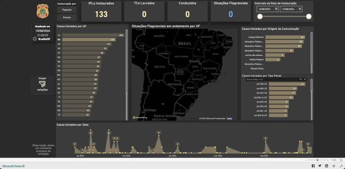Click the set 2023 axis label
The height and width of the screenshot is (169, 345).
[80, 156]
